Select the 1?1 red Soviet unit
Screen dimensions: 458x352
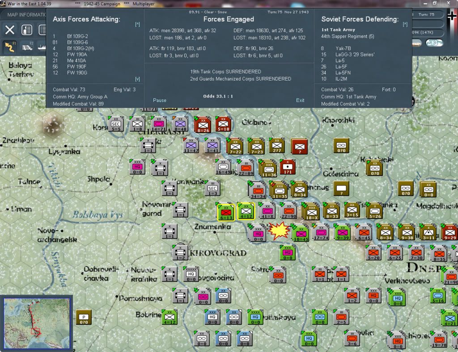pyautogui.click(x=288, y=167)
